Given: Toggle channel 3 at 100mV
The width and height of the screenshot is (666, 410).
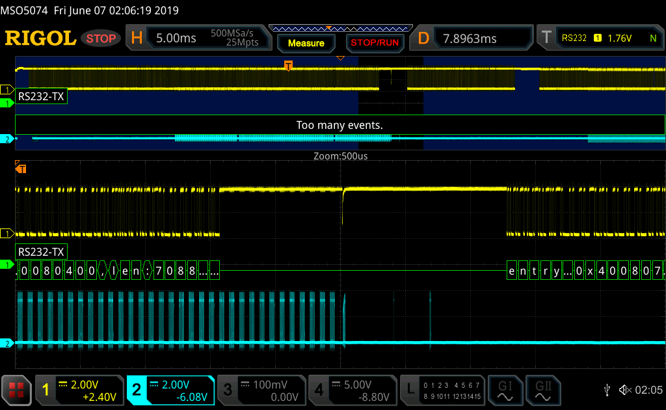Looking at the screenshot, I should tap(260, 390).
